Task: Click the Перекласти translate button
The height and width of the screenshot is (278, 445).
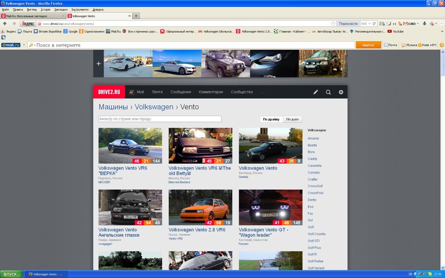Action: pyautogui.click(x=348, y=24)
